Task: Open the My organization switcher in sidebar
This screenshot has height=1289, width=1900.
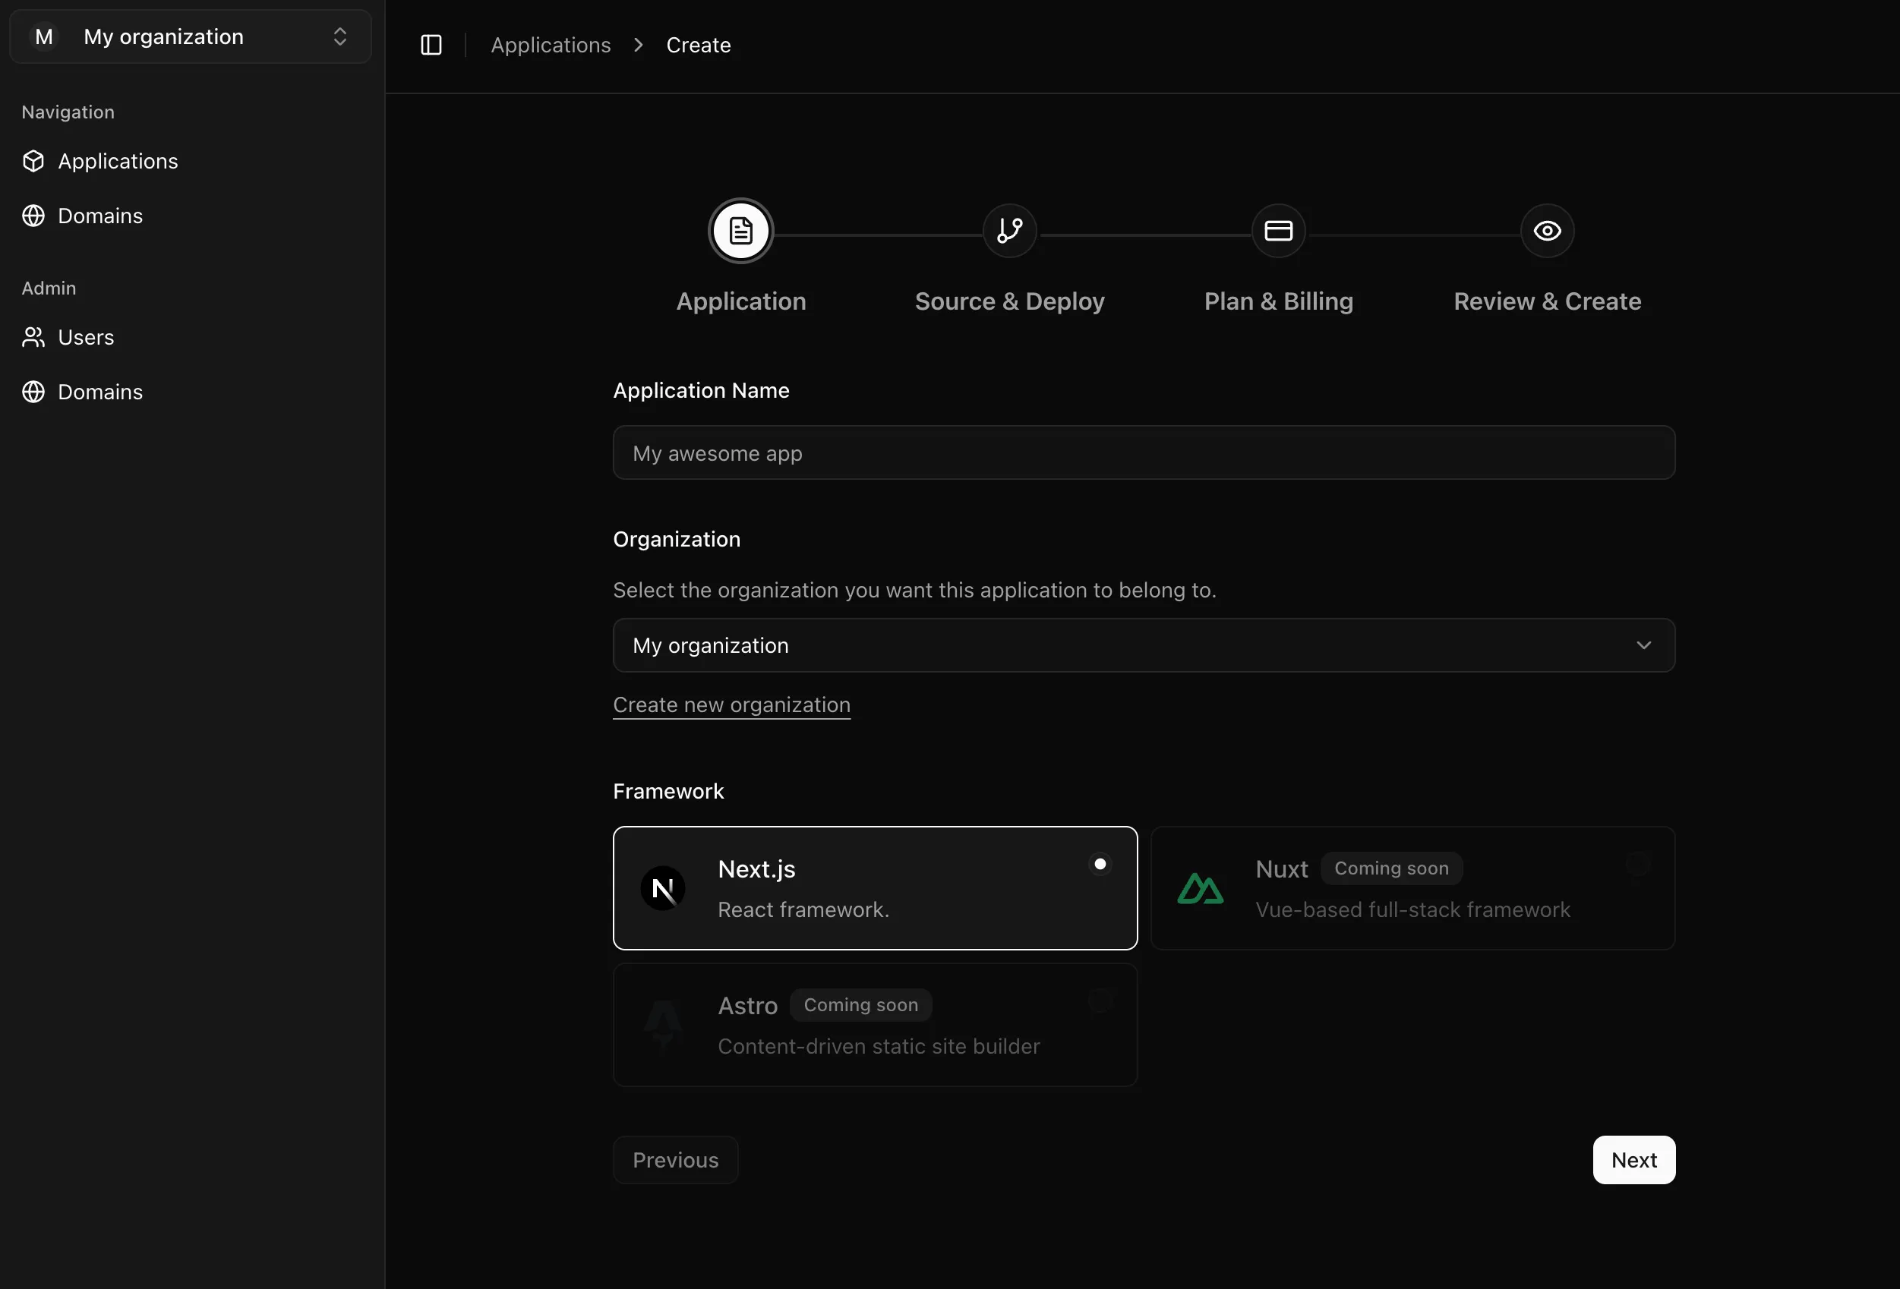Action: (x=191, y=36)
